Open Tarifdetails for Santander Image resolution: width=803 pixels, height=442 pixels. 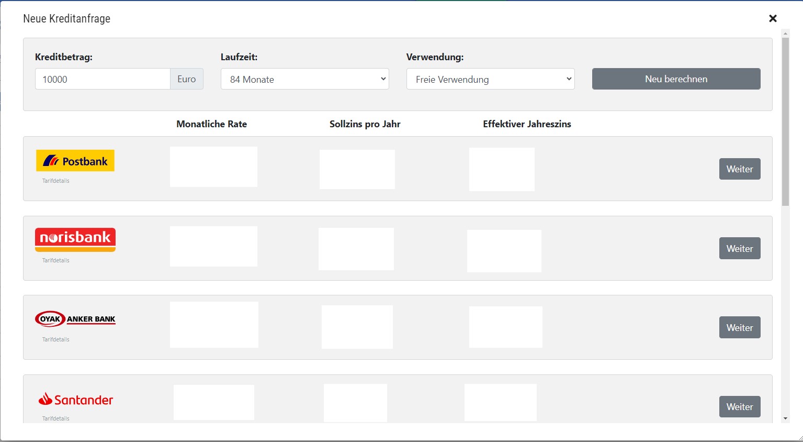point(56,418)
